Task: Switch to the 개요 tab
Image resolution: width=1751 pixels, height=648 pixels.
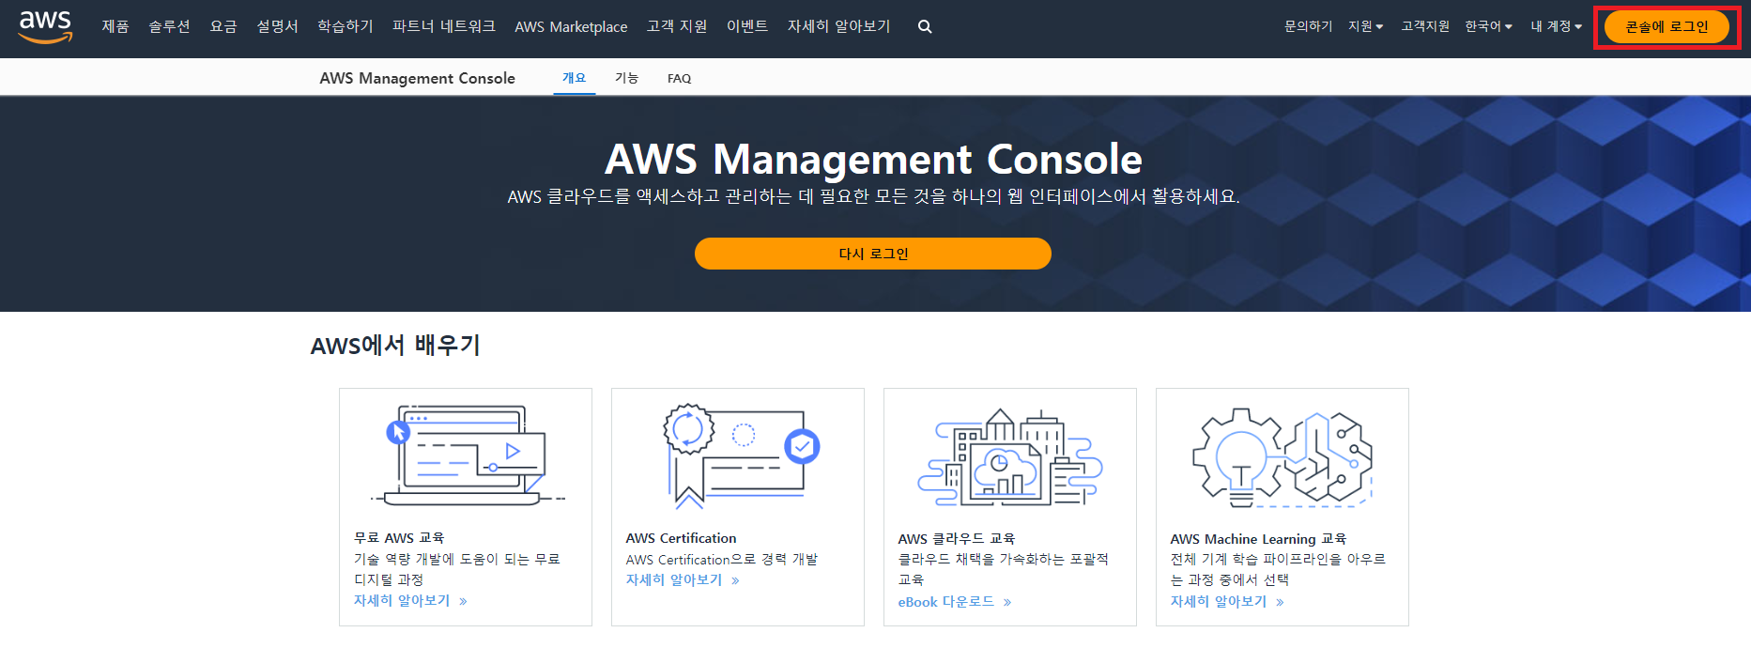Action: click(x=574, y=78)
